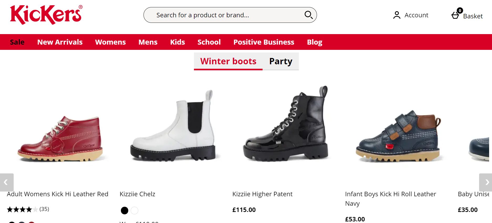
Task: Open the Kids menu
Action: tap(177, 42)
